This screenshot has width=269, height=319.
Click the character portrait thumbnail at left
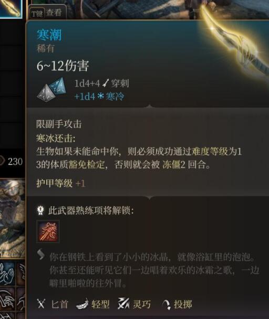tap(12, 219)
